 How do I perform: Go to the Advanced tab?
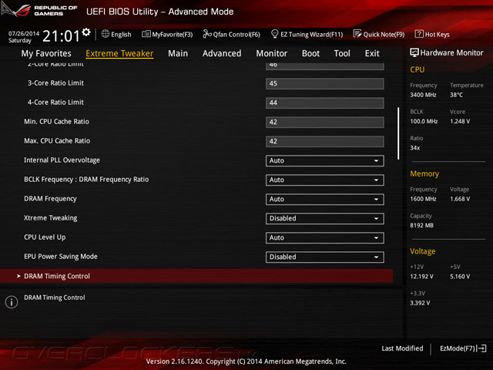pos(222,53)
